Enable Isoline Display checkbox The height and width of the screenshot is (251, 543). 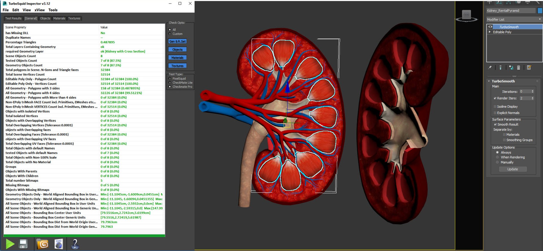pyautogui.click(x=495, y=107)
